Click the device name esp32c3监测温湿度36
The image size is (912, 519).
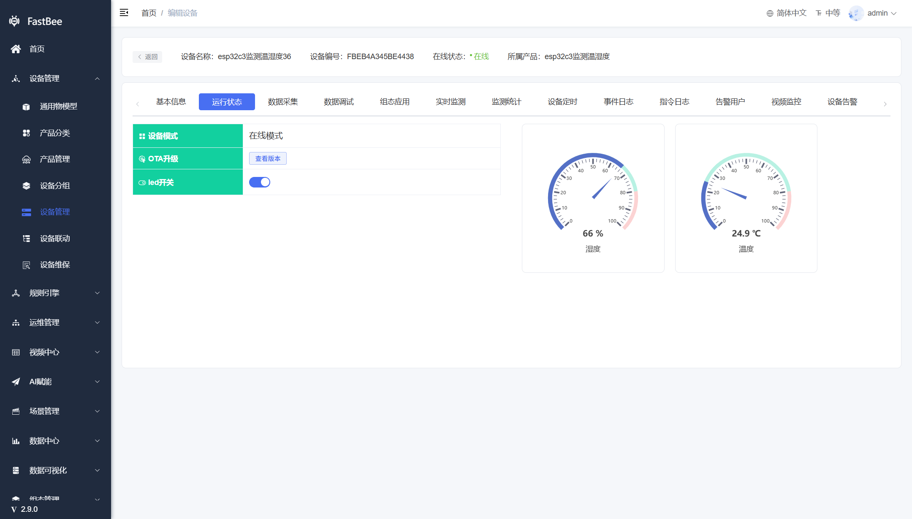pyautogui.click(x=254, y=57)
